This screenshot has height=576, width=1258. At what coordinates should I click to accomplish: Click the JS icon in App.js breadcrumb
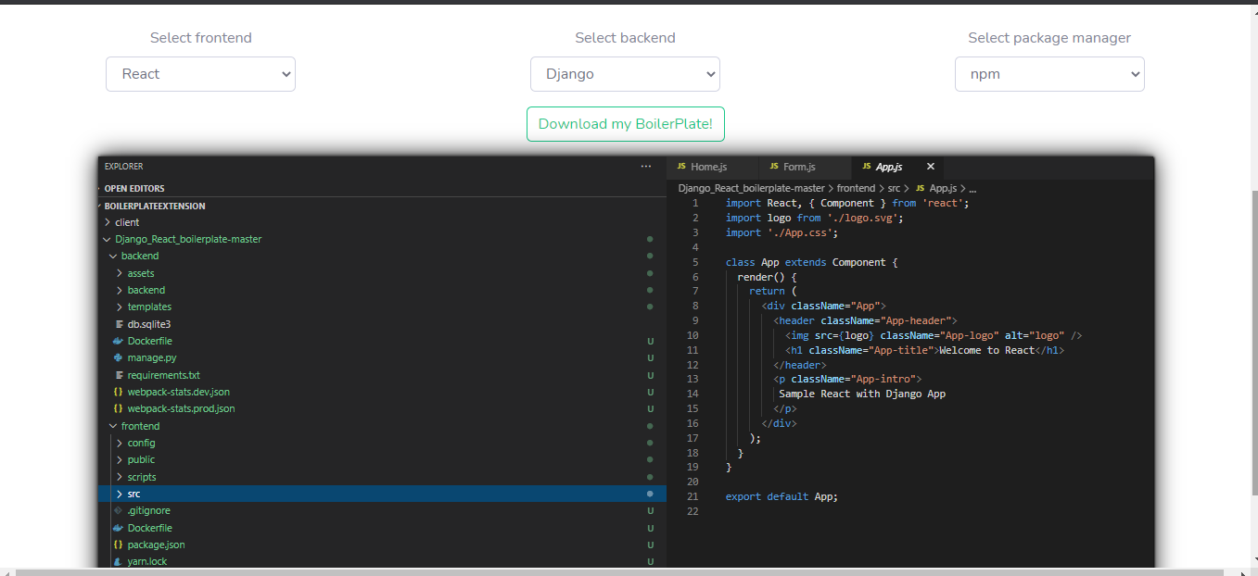coord(920,188)
